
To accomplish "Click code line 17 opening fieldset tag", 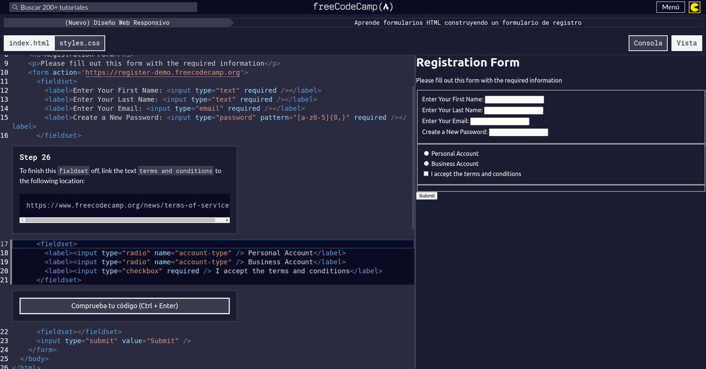I will point(56,244).
